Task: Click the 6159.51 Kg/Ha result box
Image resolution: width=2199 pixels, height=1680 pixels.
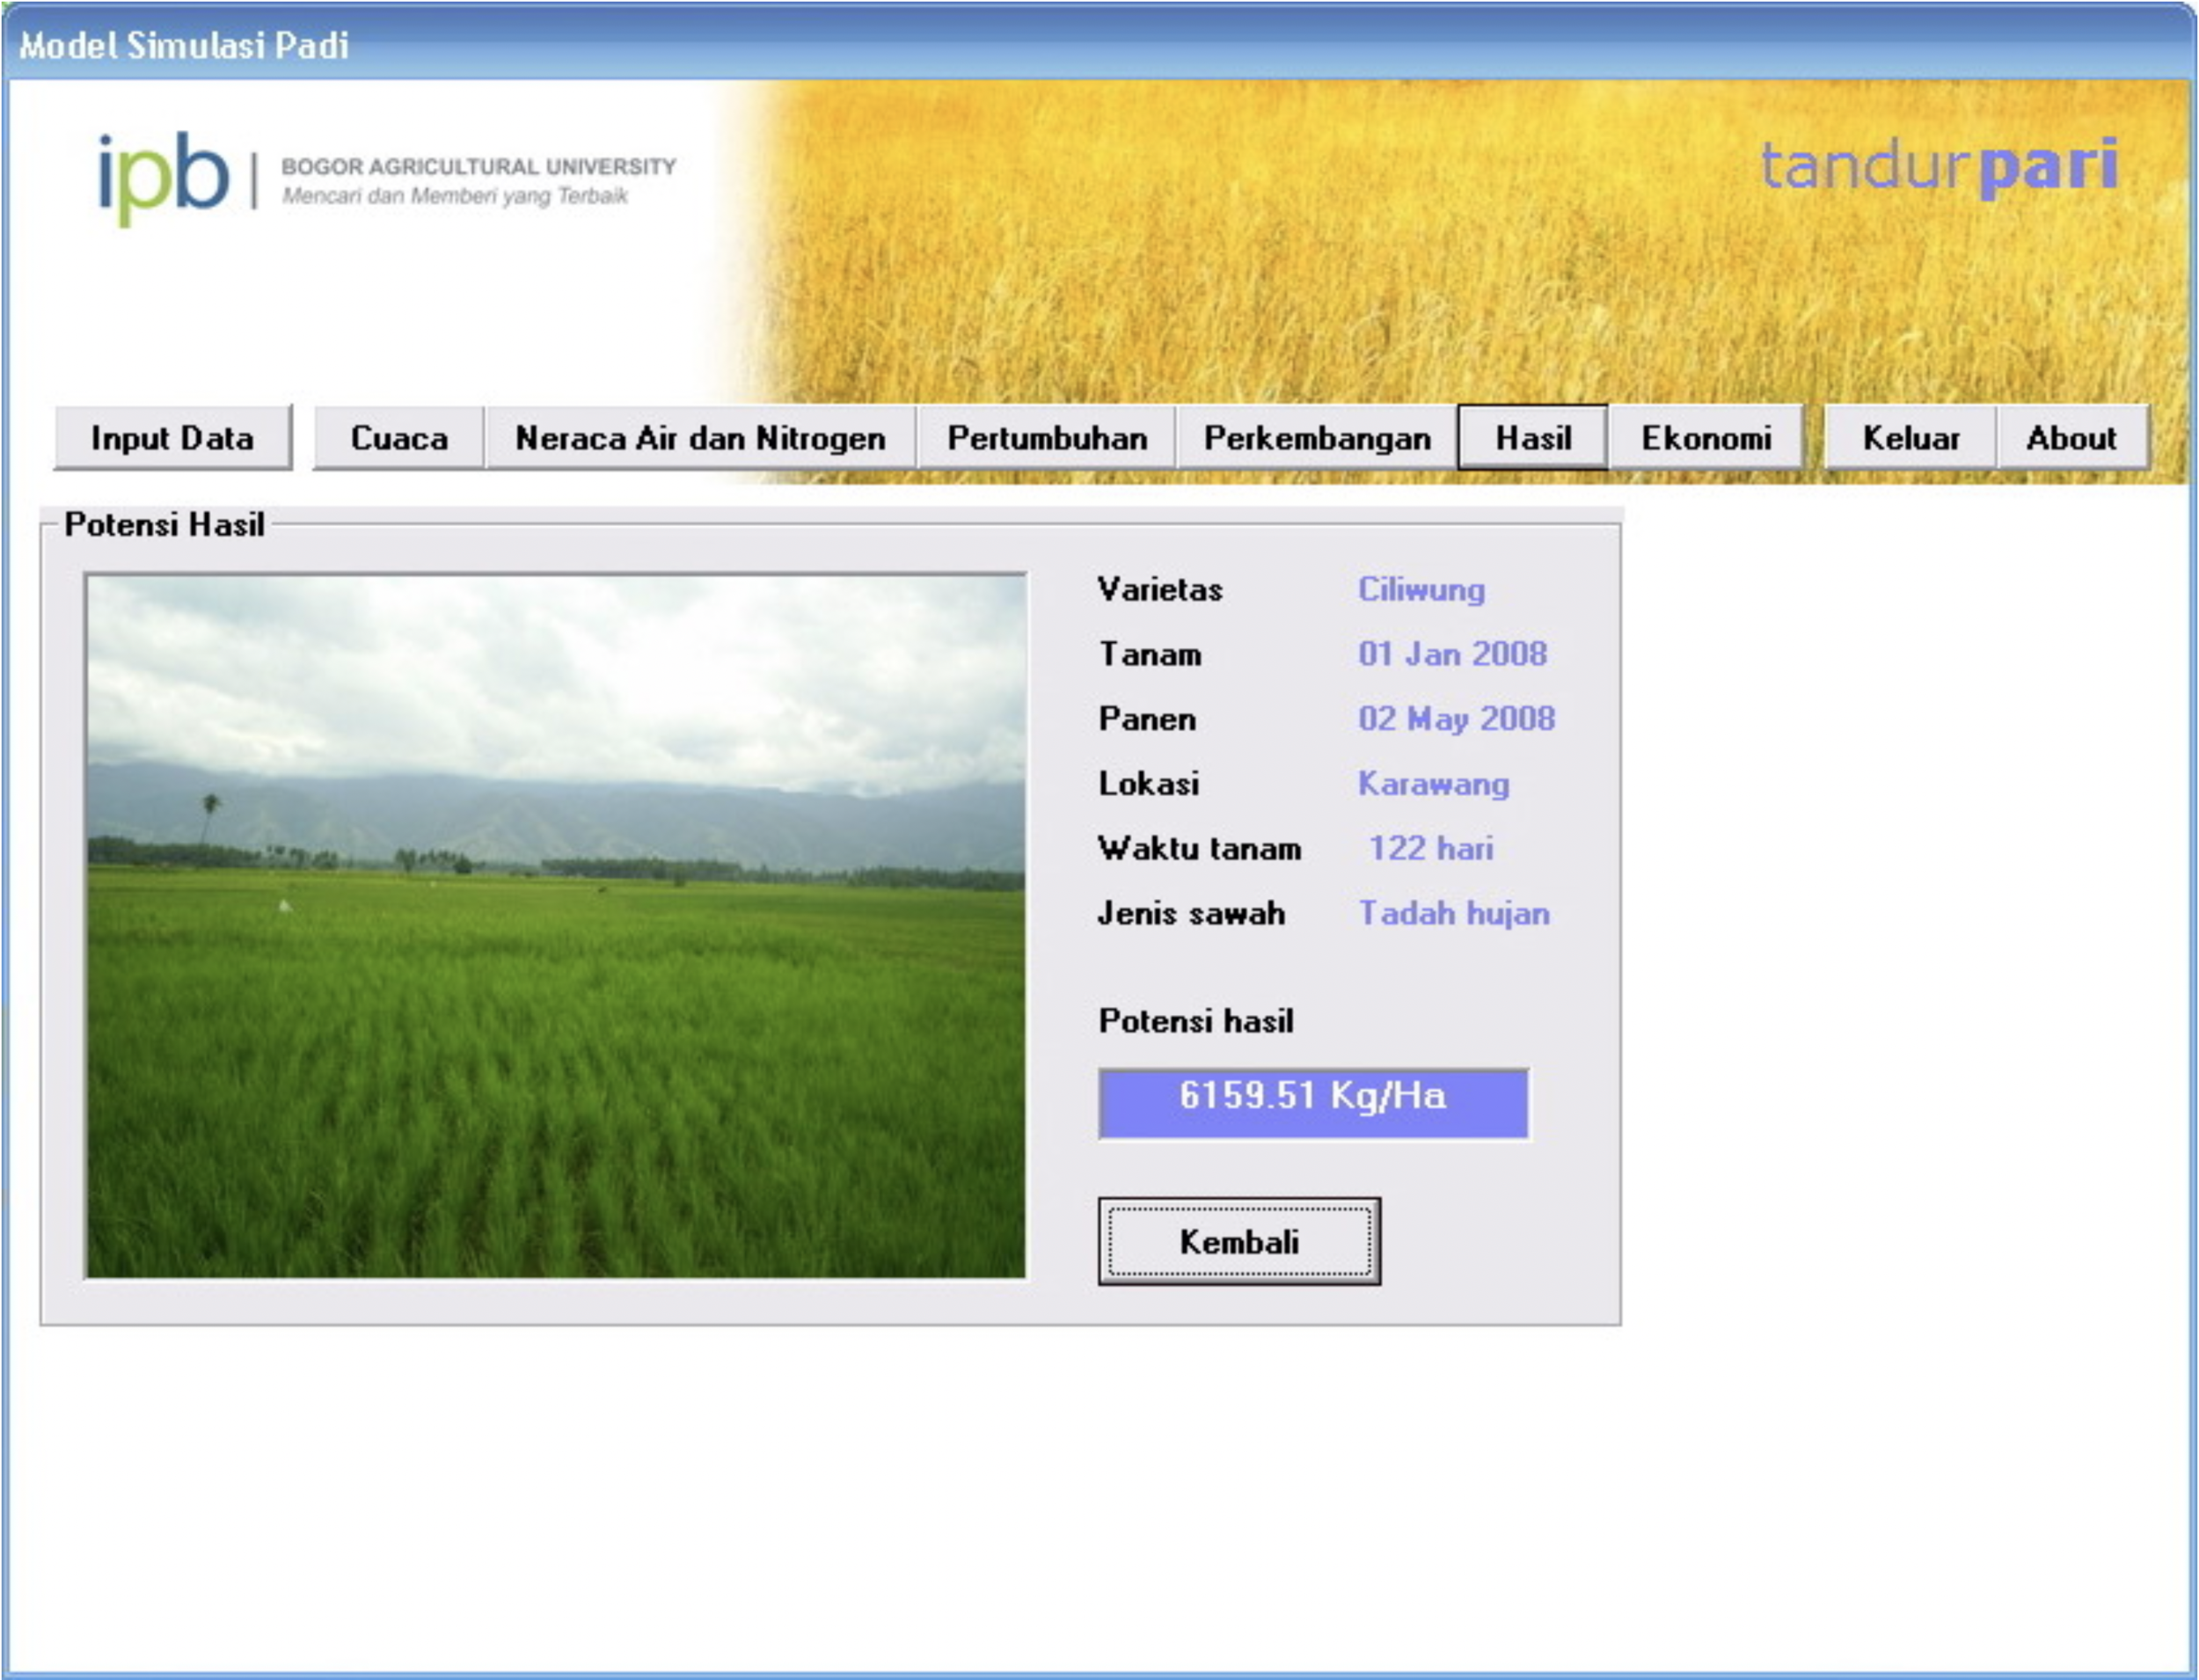Action: coord(1312,1103)
